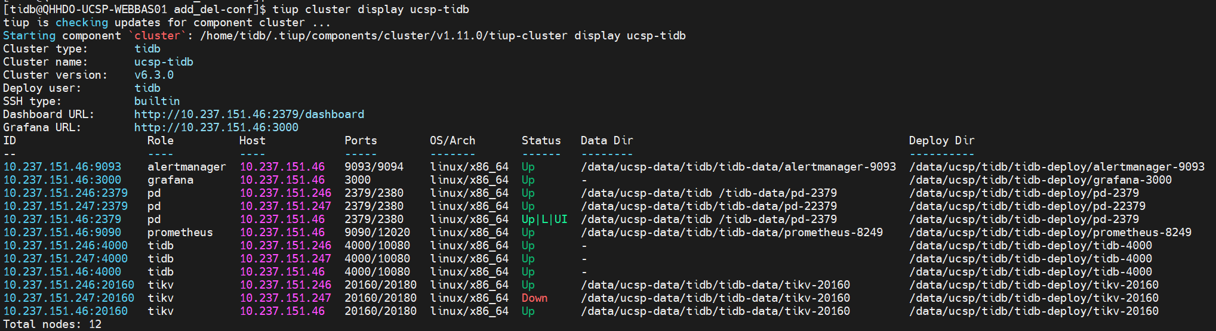Click the Up|L|UI status of the pd leader
Image resolution: width=1216 pixels, height=331 pixels.
coord(544,219)
